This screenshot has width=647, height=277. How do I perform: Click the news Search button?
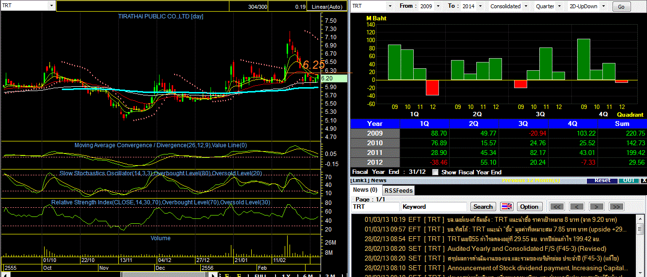[x=483, y=206]
